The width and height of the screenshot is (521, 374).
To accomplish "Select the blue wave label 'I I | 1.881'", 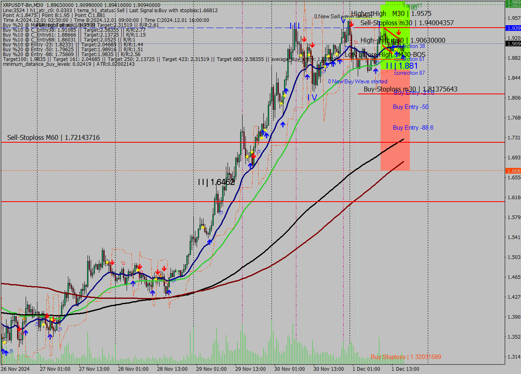I will click(402, 65).
